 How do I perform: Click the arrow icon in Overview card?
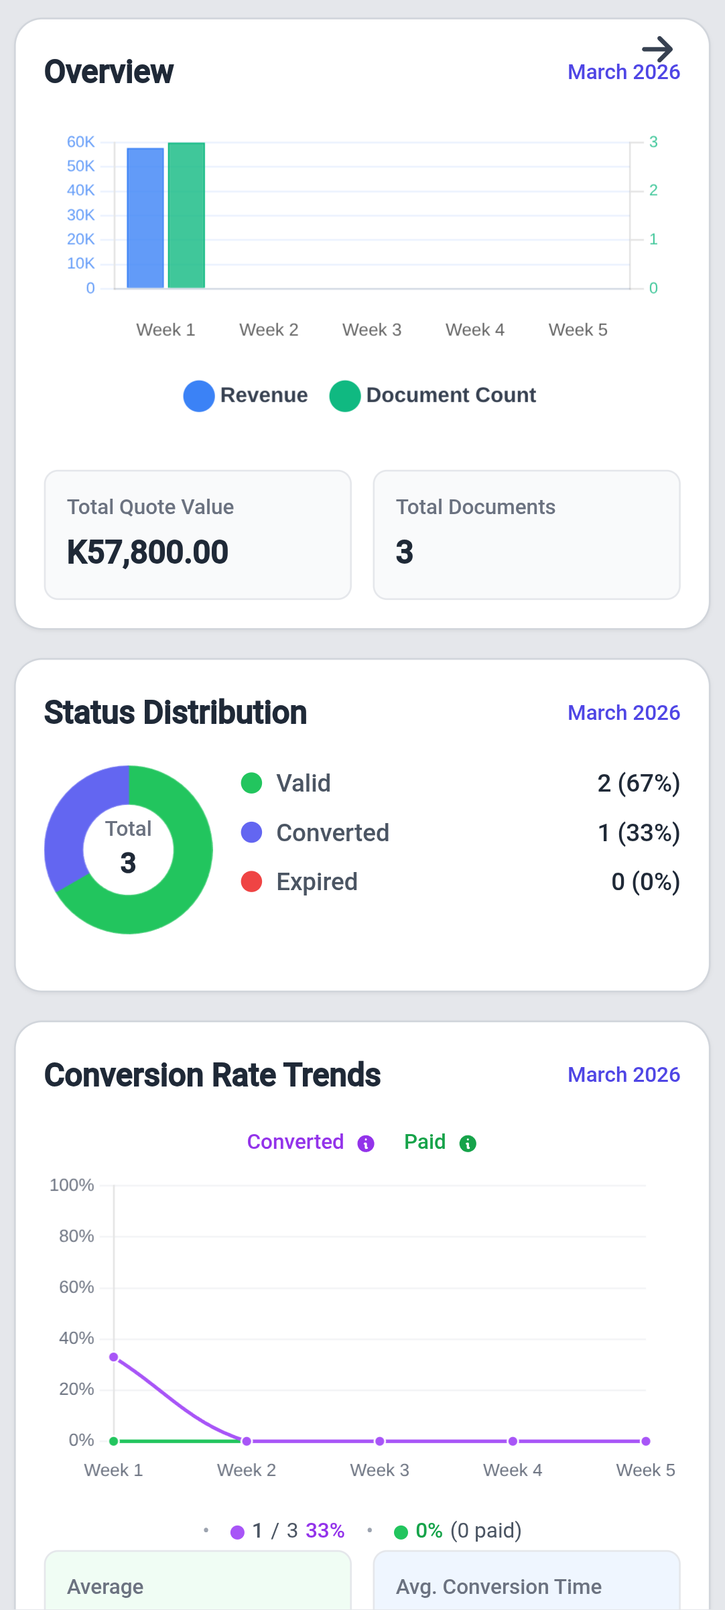tap(657, 49)
